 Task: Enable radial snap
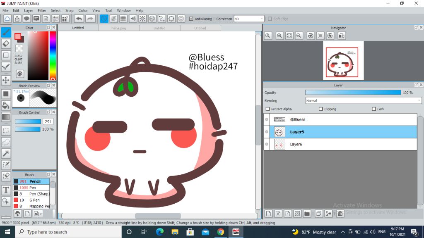142,19
